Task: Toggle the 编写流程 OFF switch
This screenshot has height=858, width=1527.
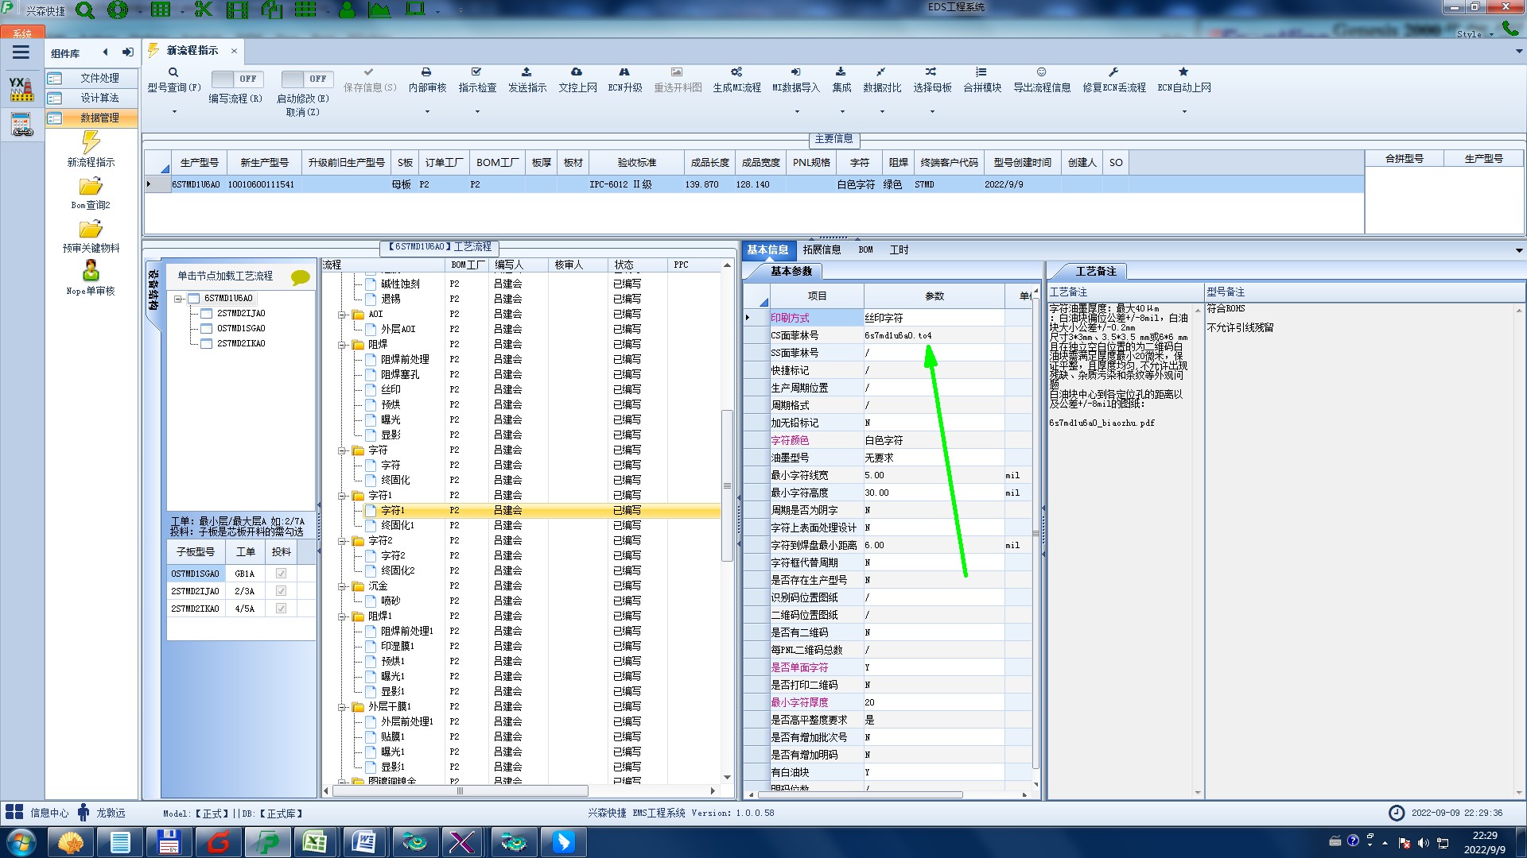Action: pos(236,79)
